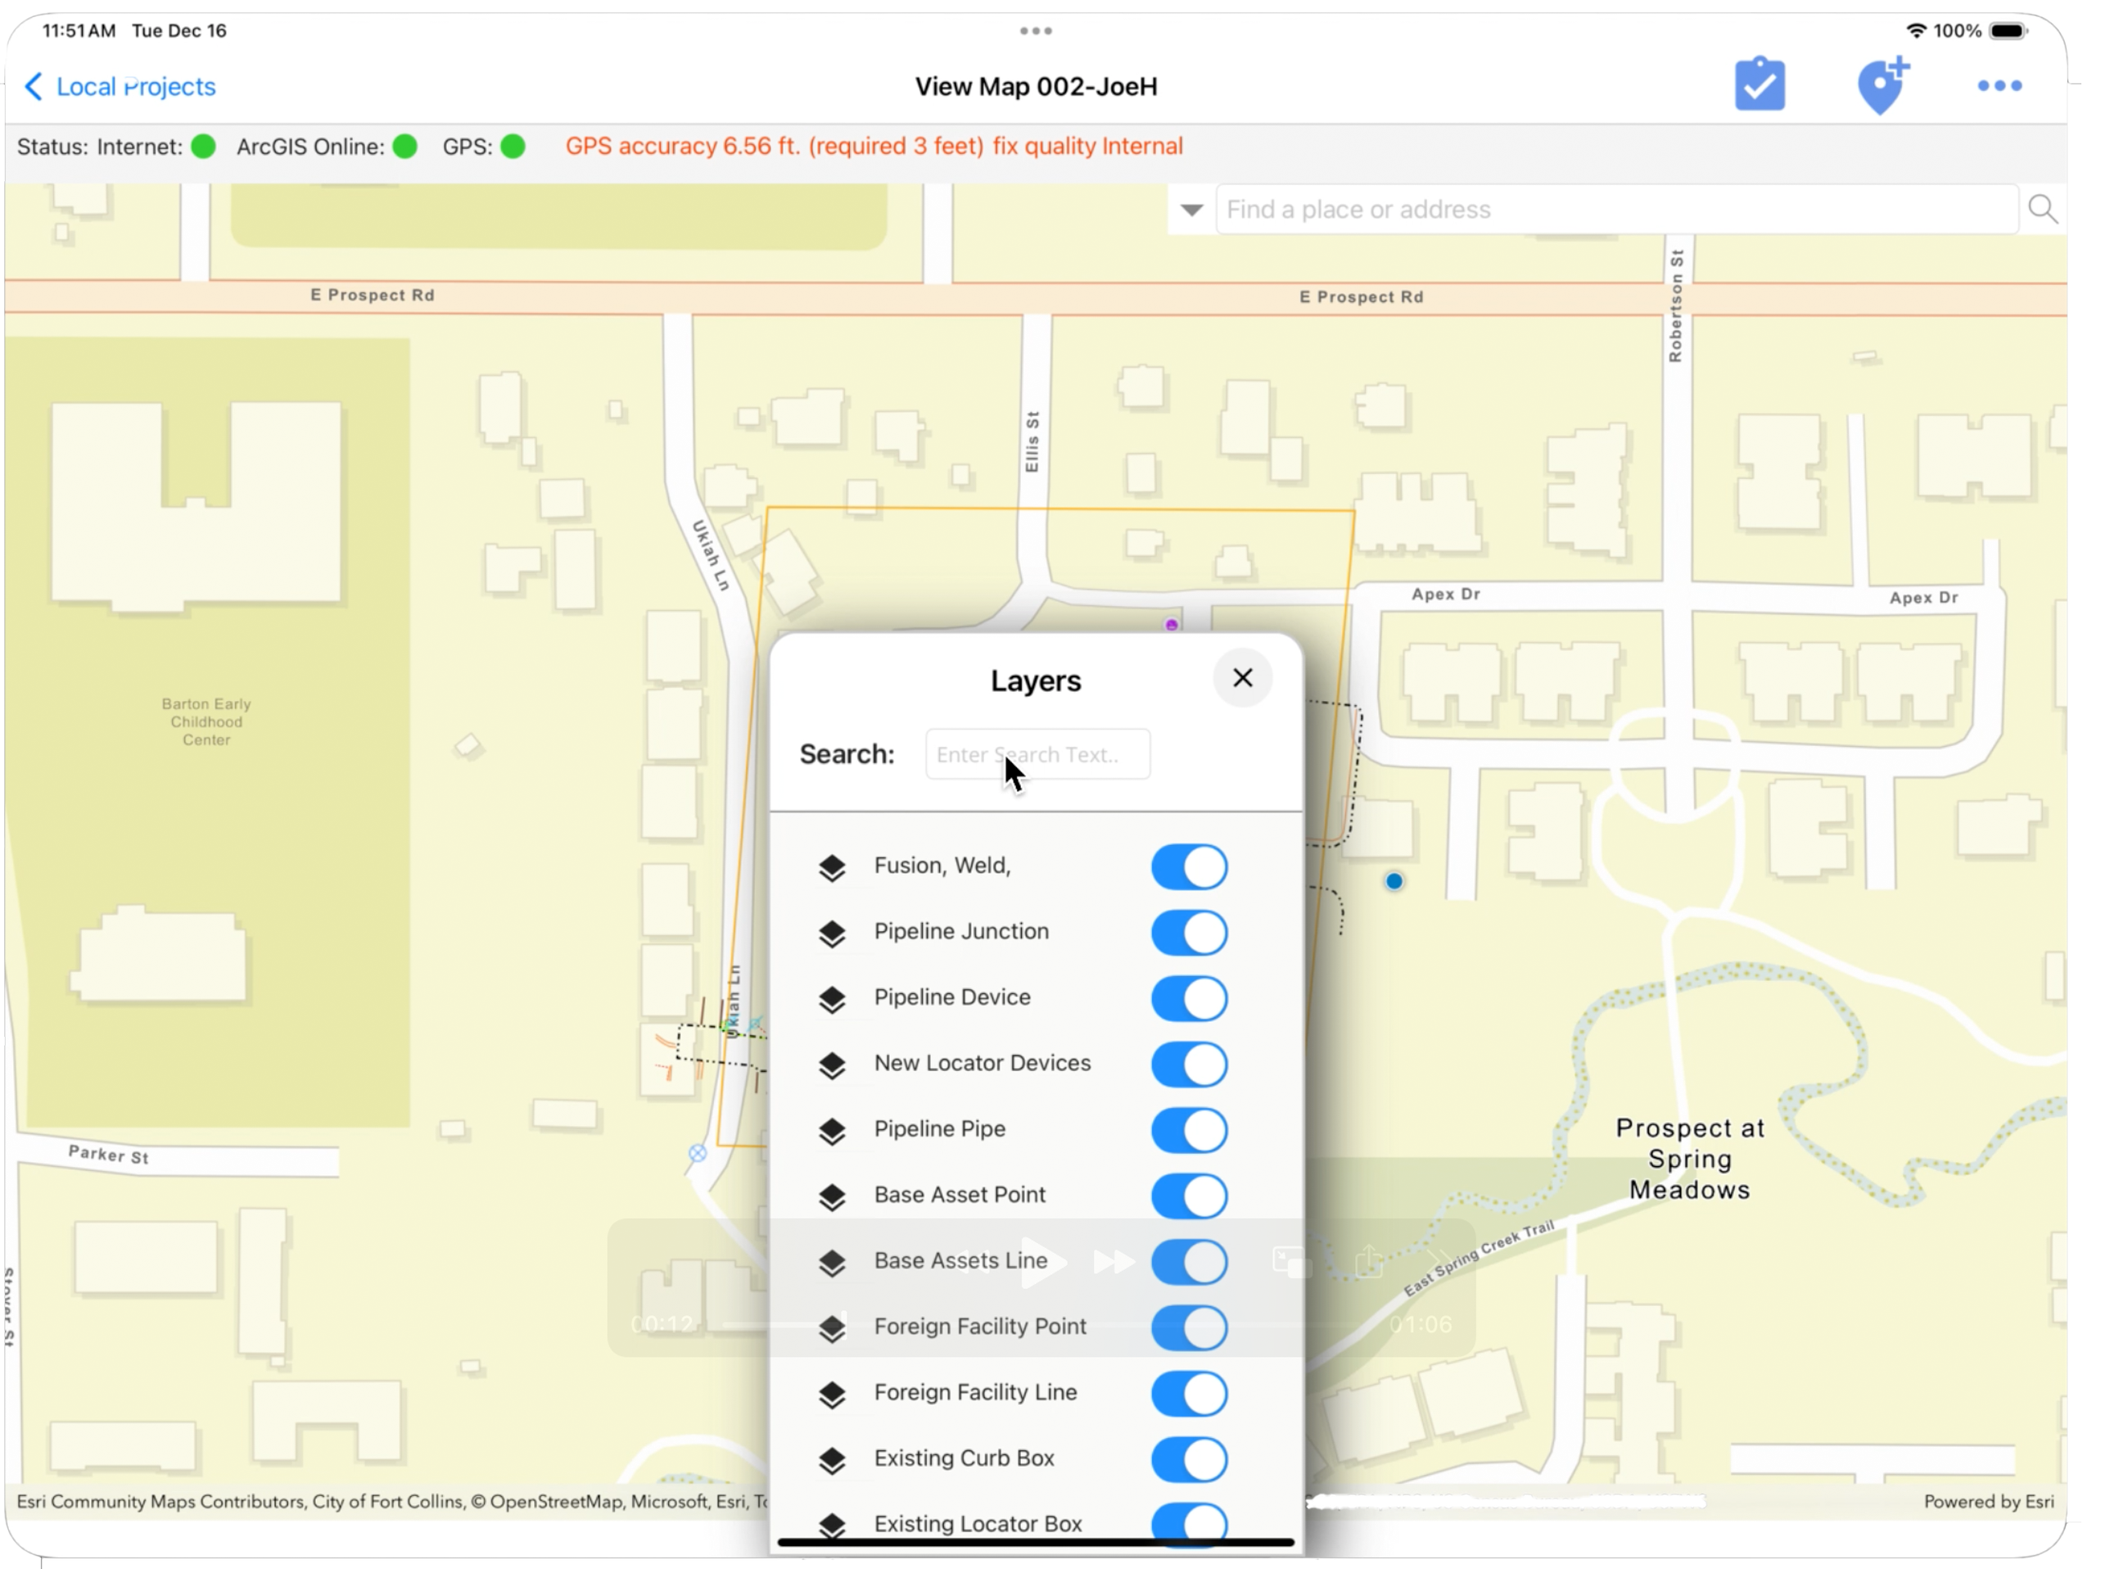
Task: Tap the blue GPS location dot
Action: [x=1393, y=881]
